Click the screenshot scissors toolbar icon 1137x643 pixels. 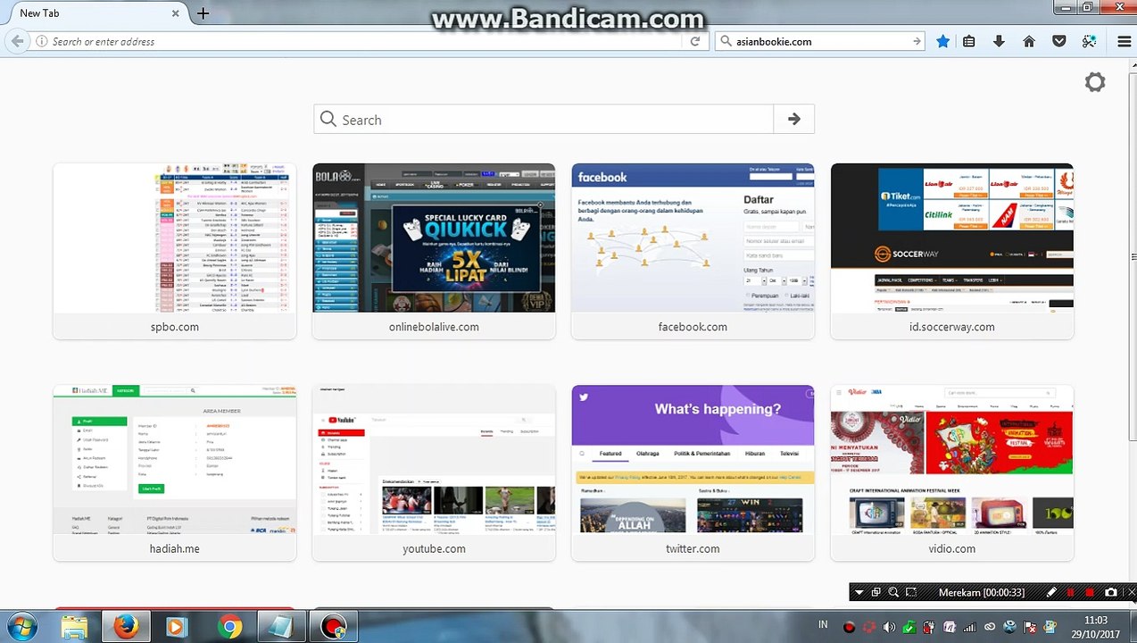click(x=1089, y=41)
